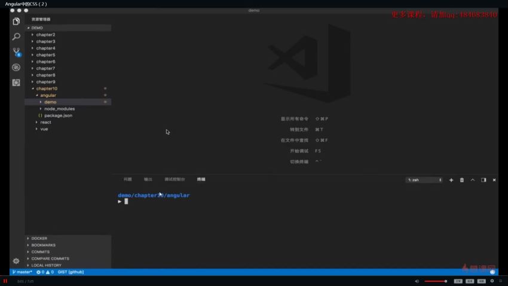Click the Manage gear icon in activity bar
The height and width of the screenshot is (286, 508).
pos(16,261)
